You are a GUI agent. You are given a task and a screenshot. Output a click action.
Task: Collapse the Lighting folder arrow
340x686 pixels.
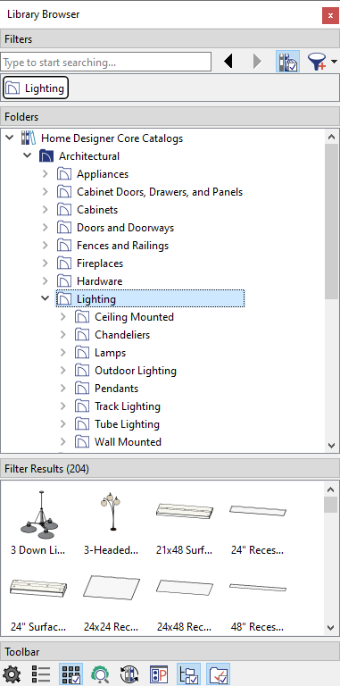pos(45,299)
